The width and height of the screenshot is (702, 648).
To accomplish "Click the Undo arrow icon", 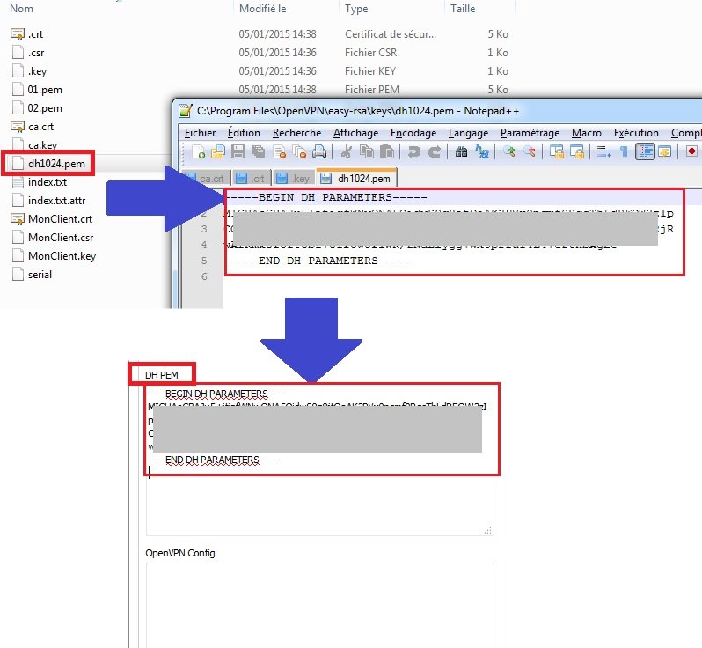I will click(x=413, y=152).
